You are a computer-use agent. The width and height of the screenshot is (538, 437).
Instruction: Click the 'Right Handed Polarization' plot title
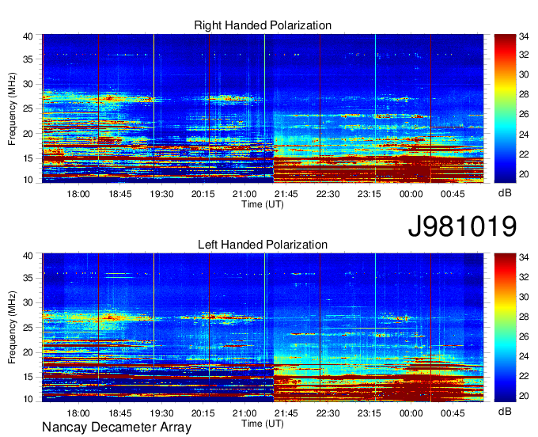click(x=263, y=25)
